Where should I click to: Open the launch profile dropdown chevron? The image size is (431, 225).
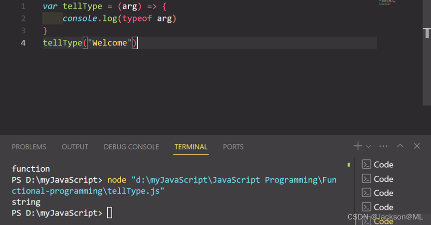[x=369, y=147]
